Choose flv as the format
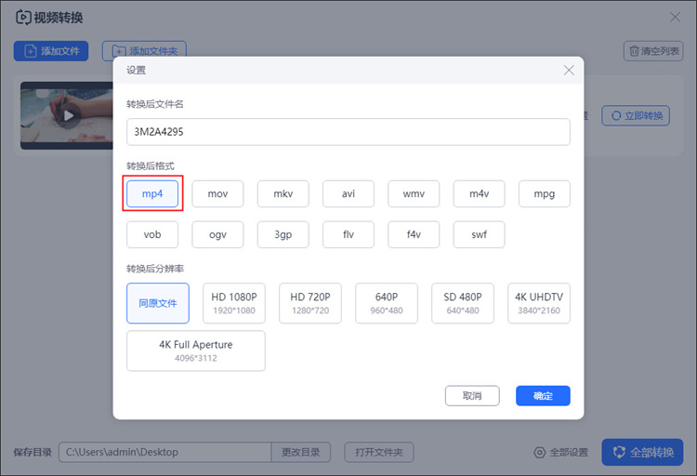Image resolution: width=697 pixels, height=476 pixels. tap(348, 234)
